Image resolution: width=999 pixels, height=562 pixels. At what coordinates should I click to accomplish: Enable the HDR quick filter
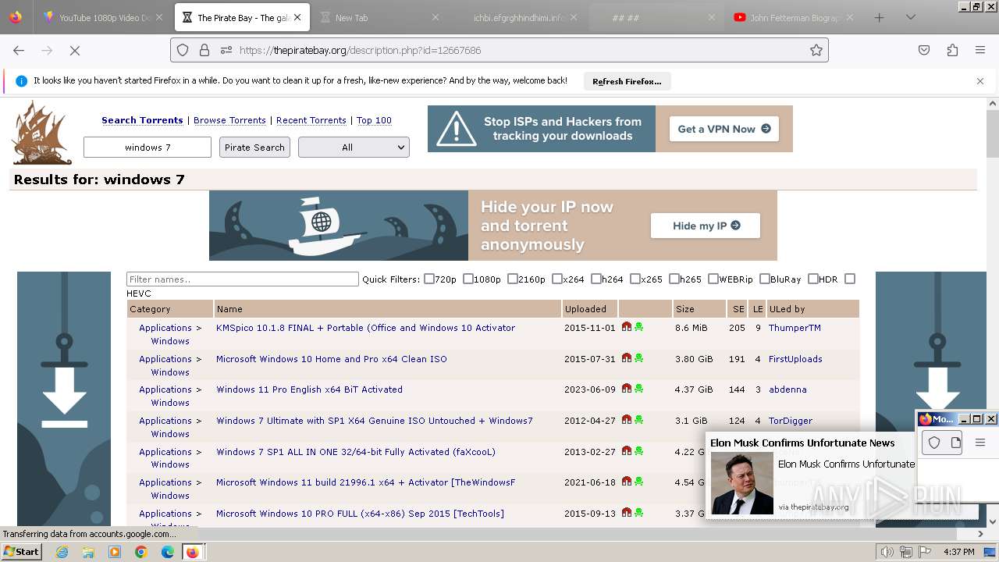813,279
